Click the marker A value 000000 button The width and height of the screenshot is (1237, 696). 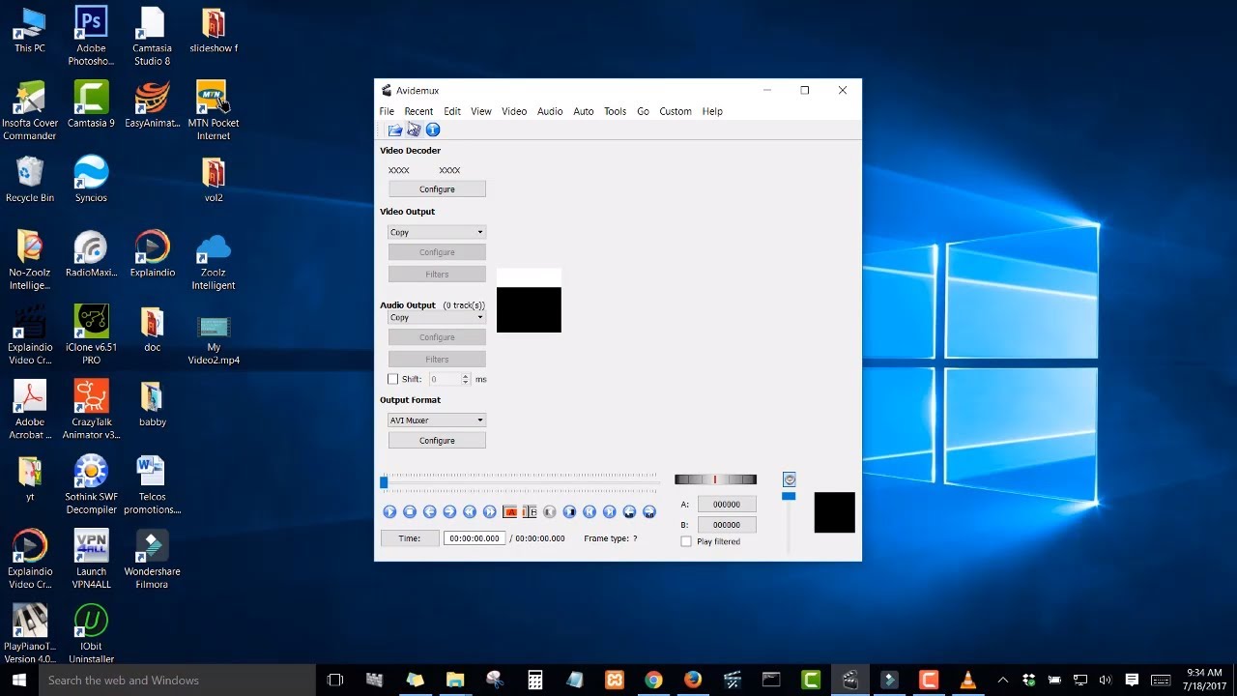pyautogui.click(x=727, y=504)
